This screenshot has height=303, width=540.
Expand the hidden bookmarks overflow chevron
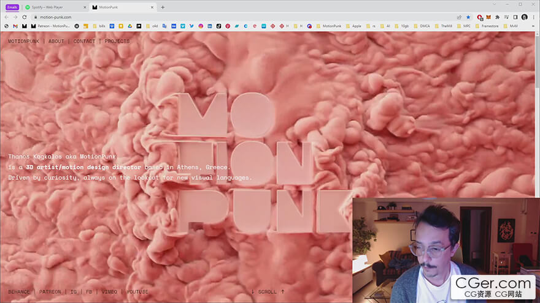pyautogui.click(x=534, y=26)
